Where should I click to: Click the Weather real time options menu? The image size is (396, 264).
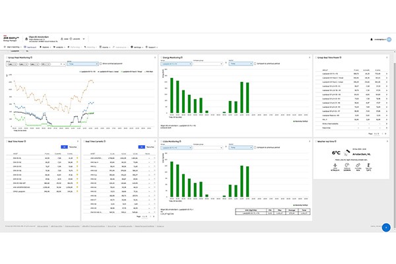pos(387,141)
